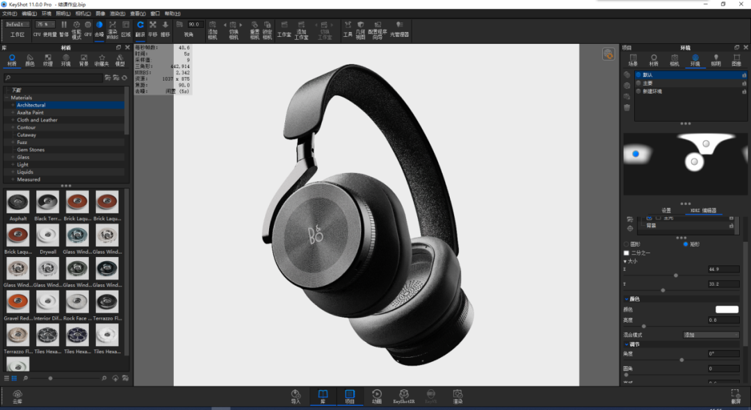Image resolution: width=751 pixels, height=410 pixels.
Task: Open the 混合模式 blend mode dropdown
Action: click(x=711, y=335)
